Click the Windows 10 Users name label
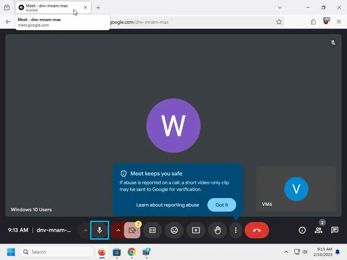 31,210
